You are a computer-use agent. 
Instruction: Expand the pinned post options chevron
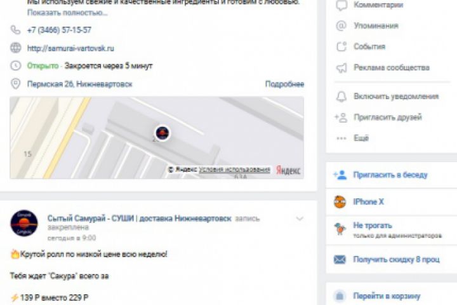point(300,219)
